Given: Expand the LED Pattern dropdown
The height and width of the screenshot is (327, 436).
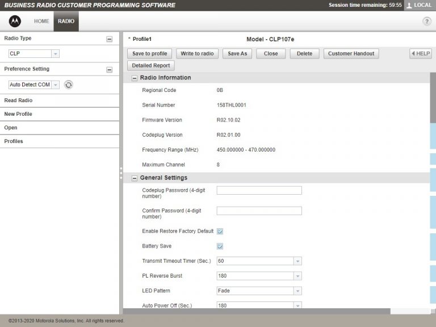Looking at the screenshot, I should (297, 291).
